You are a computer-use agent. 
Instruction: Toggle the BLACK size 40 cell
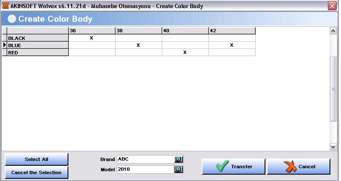coord(185,38)
